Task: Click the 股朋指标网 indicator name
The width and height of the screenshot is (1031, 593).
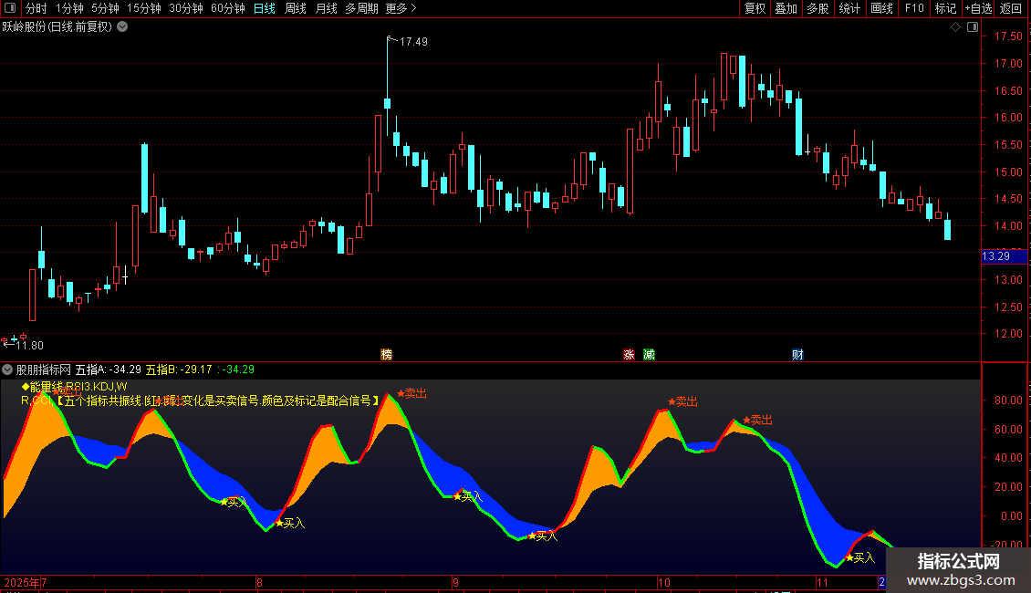Action: tap(44, 369)
